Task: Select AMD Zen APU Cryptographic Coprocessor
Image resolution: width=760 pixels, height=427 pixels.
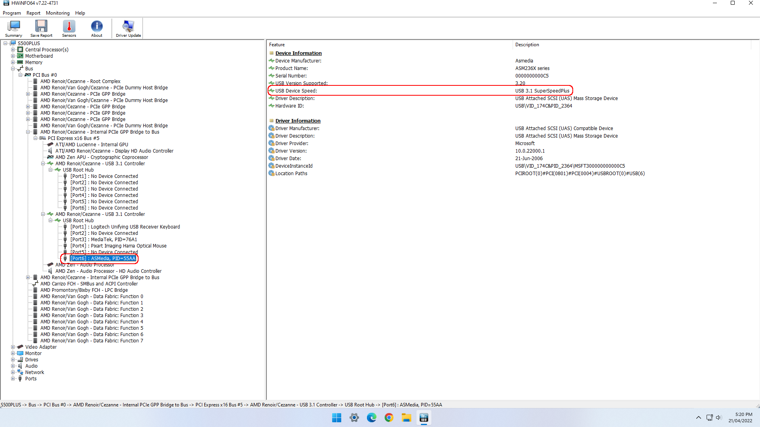Action: [102, 157]
